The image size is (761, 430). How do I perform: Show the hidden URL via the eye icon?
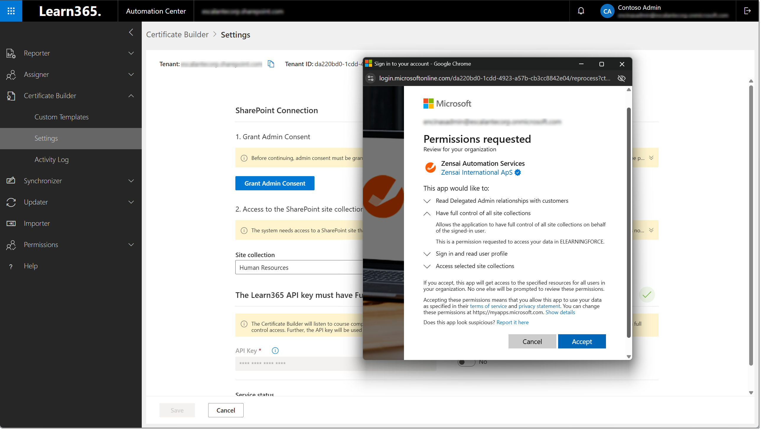pyautogui.click(x=621, y=78)
